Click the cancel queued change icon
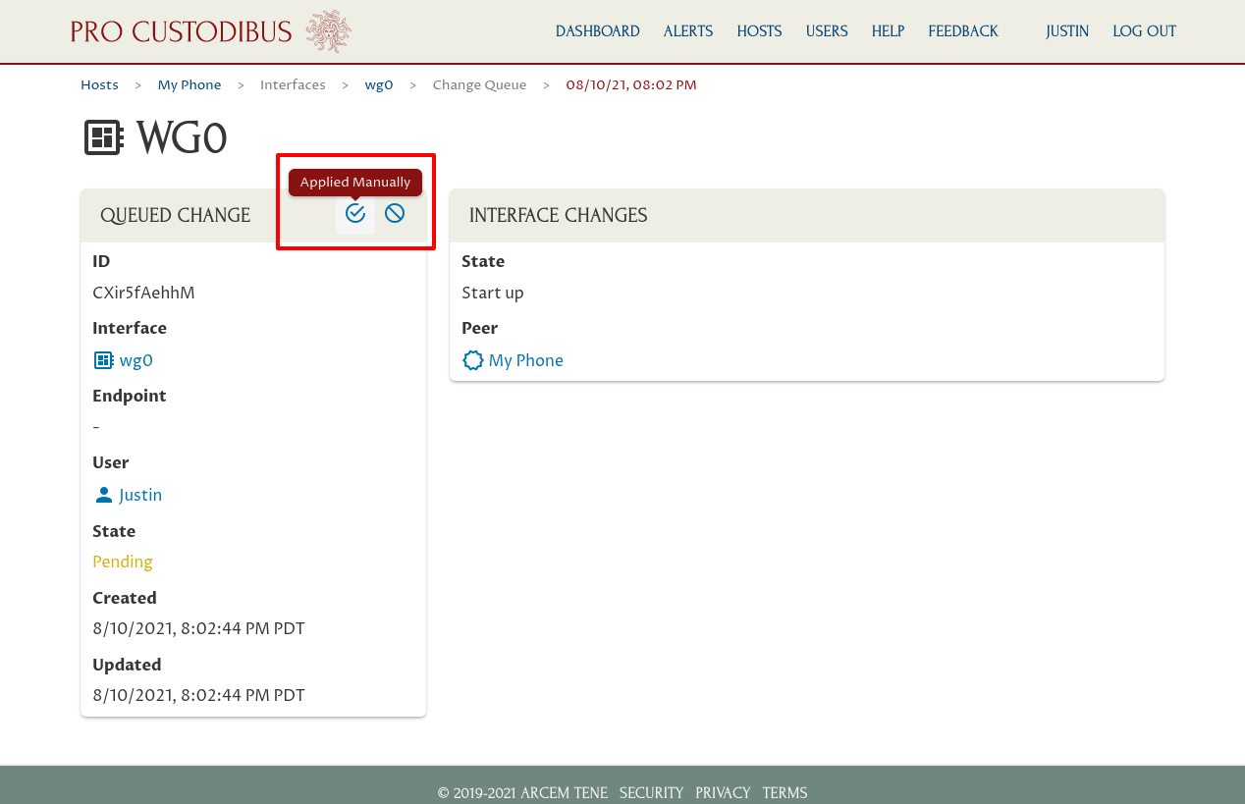Screen dimensions: 1245x804 point(395,213)
